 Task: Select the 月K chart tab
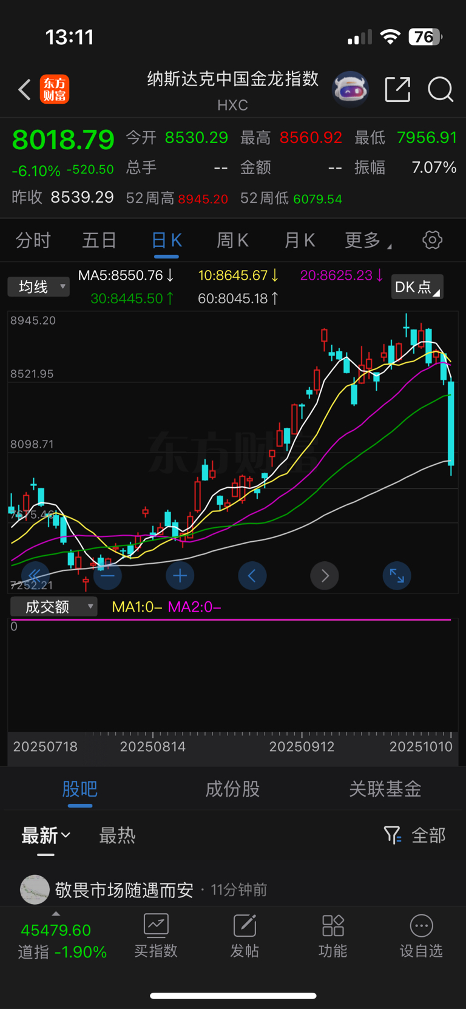[300, 240]
